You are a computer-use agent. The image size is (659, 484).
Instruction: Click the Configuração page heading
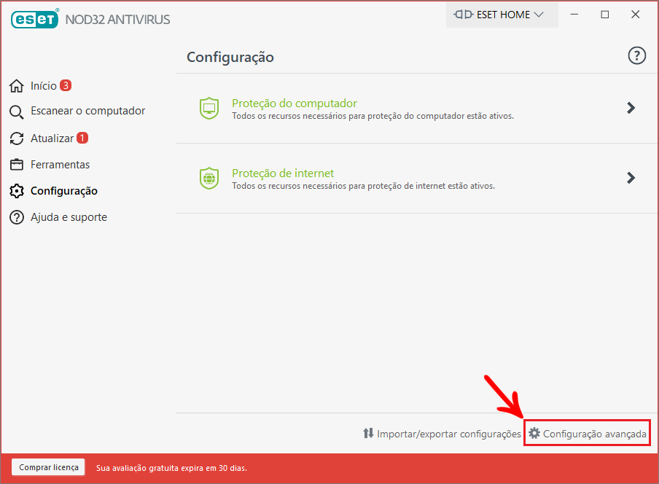[x=230, y=57]
